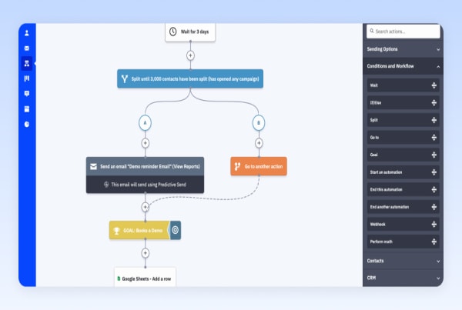Click the Search actions input field
Viewport: 462px width, 310px height.
click(403, 32)
